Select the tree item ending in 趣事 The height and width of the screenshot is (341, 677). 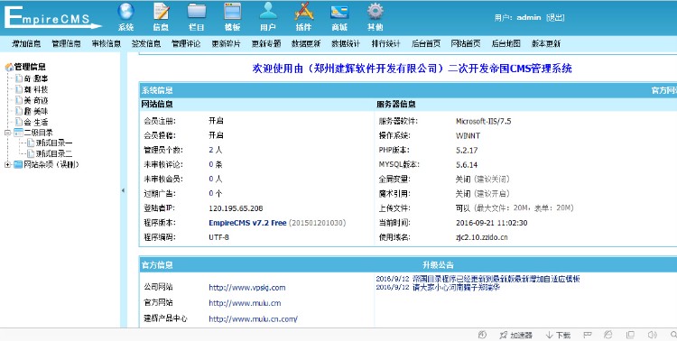pos(36,79)
